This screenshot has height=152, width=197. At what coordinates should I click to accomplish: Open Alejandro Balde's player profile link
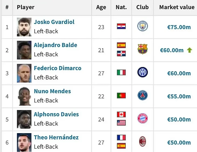point(55,45)
